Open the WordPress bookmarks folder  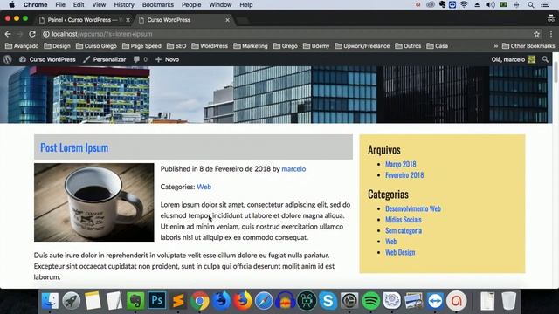coord(210,46)
